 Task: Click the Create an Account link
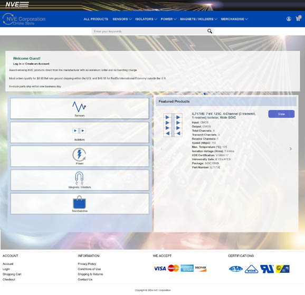coord(37,64)
